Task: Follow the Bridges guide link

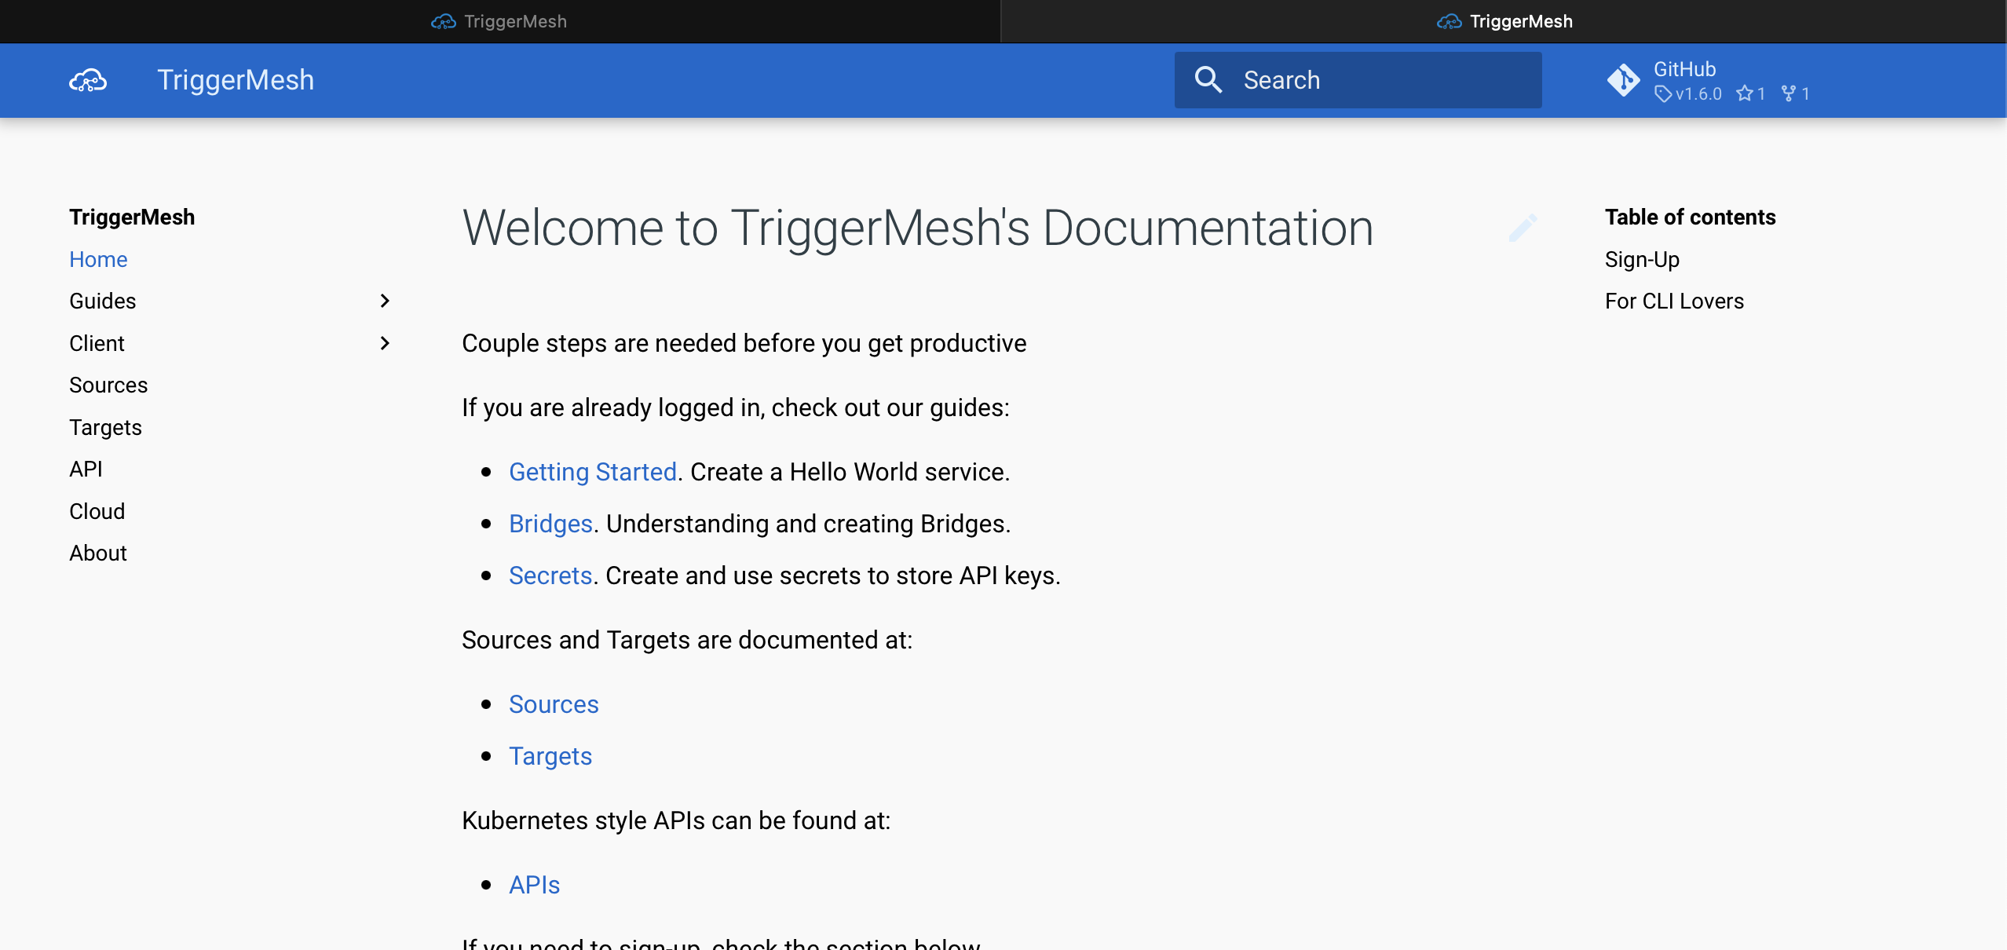Action: click(x=550, y=524)
